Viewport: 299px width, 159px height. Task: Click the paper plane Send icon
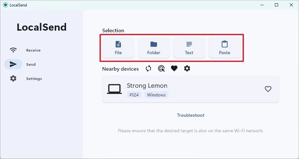coord(13,64)
